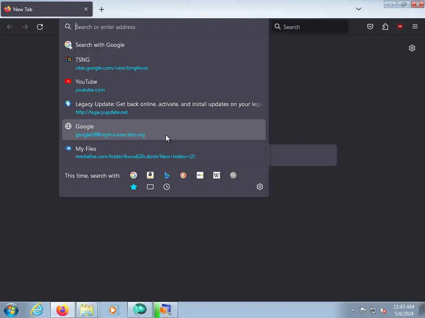The height and width of the screenshot is (318, 425).
Task: Launch Internet Explorer from taskbar
Action: [37, 310]
